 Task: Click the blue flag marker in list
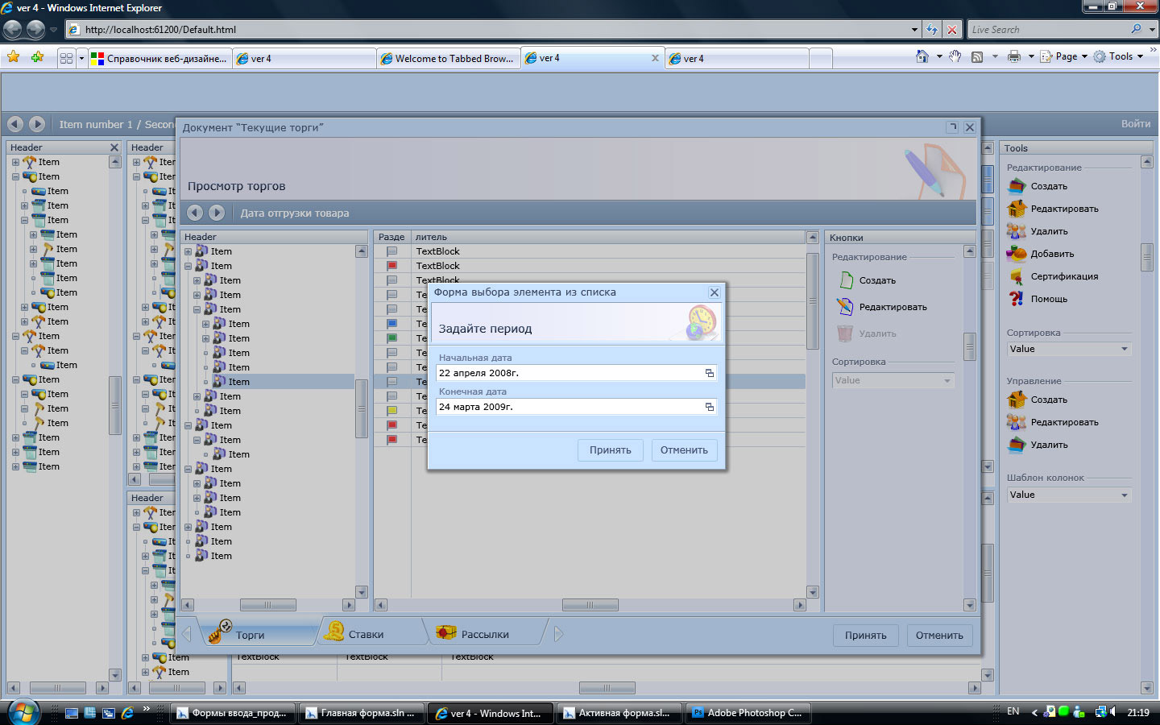point(392,324)
